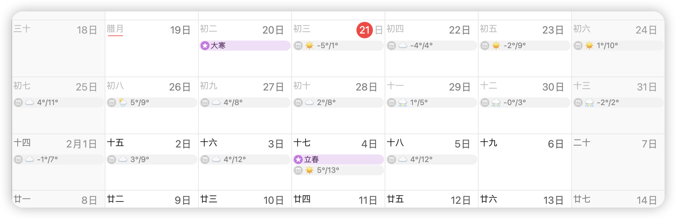Click the calendar badge icon on the 23rd

click(485, 46)
